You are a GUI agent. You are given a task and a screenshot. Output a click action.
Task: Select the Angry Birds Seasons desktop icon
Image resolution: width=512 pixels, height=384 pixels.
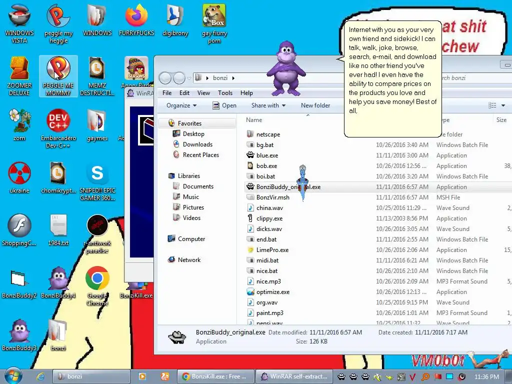136,72
